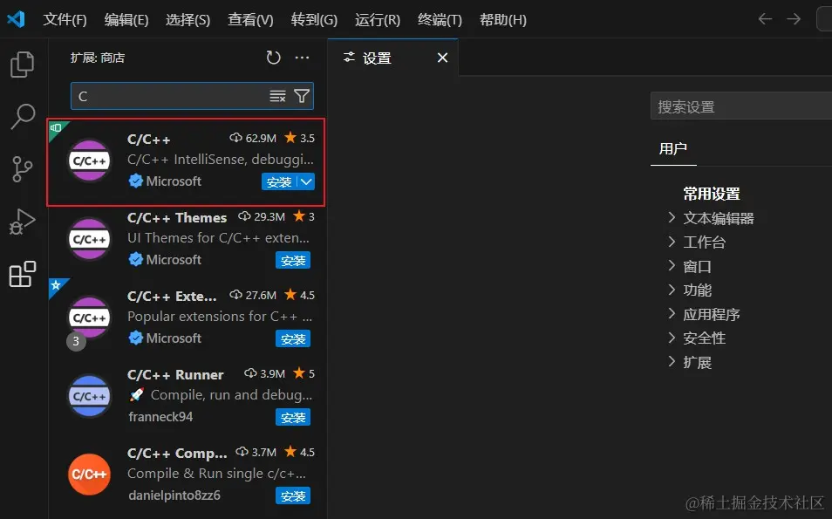The image size is (832, 519).
Task: Open extensions panel more actions menu
Action: click(302, 58)
